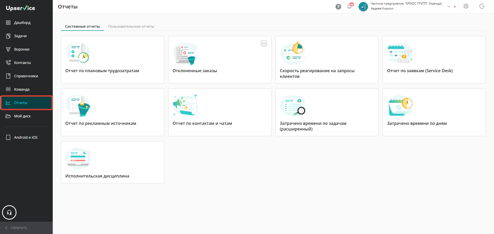
Task: Click the time spent by days illustration
Action: pos(400,106)
